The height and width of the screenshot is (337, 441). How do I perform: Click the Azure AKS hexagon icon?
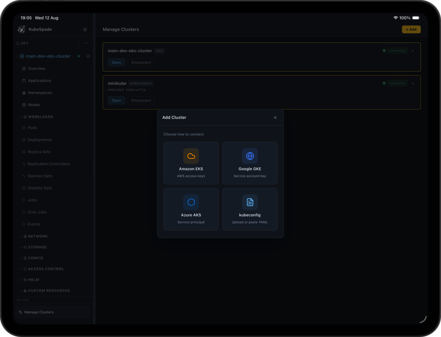click(191, 202)
